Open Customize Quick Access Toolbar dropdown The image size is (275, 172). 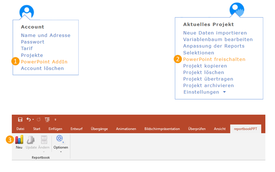tap(55, 119)
